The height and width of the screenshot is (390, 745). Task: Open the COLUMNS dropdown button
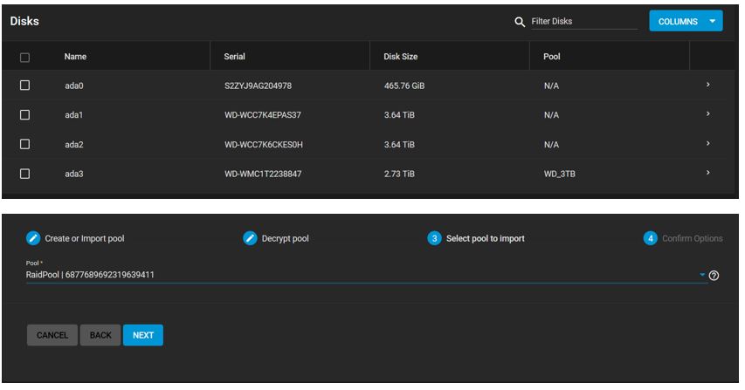[x=686, y=21]
